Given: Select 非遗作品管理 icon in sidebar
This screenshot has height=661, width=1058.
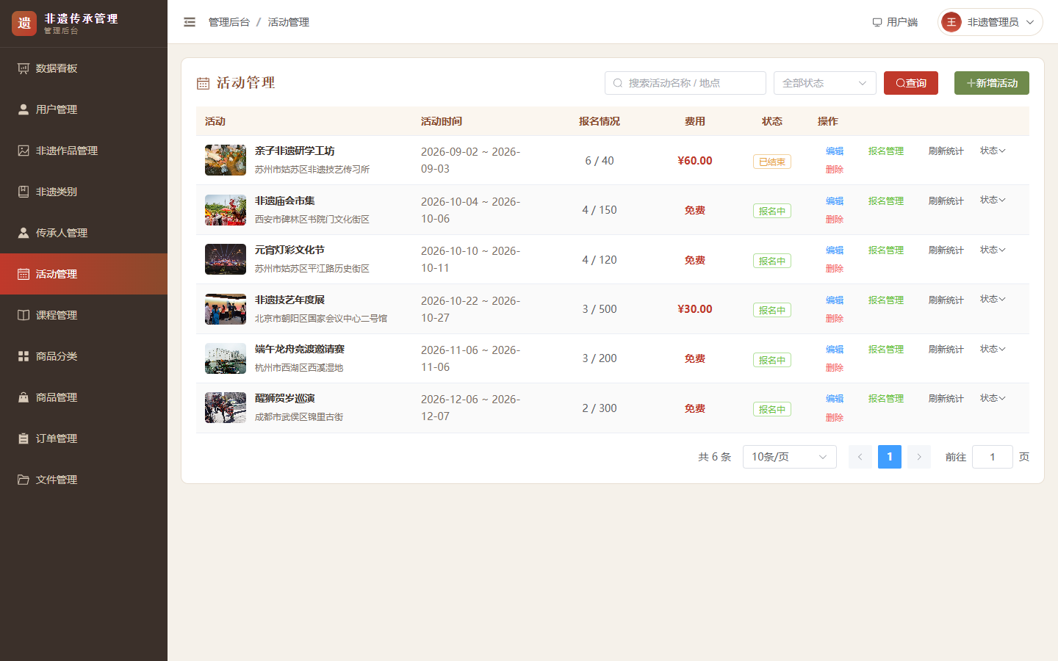Looking at the screenshot, I should point(24,151).
